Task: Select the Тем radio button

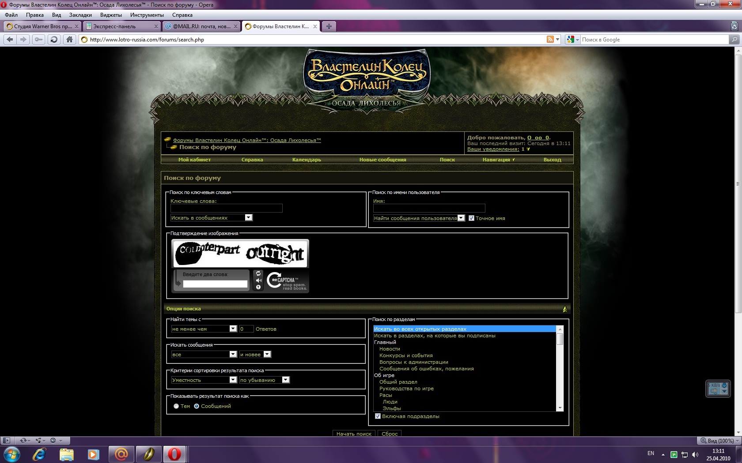Action: tap(176, 406)
